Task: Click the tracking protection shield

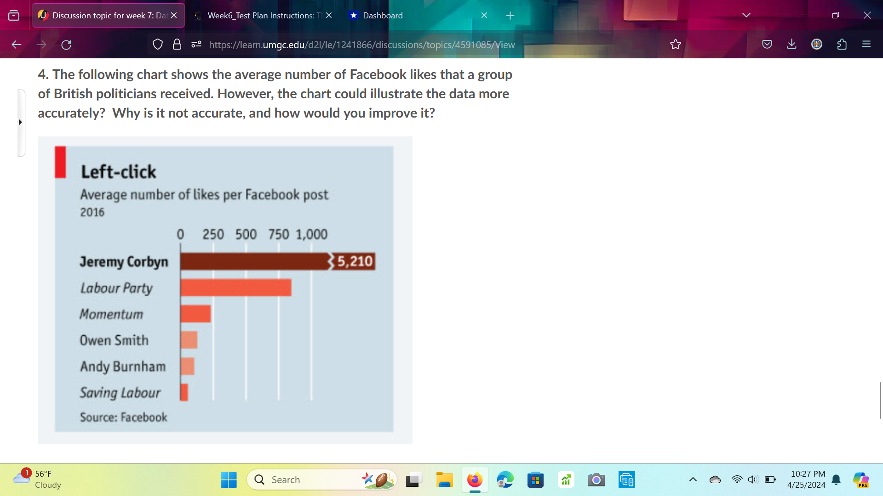Action: (158, 44)
